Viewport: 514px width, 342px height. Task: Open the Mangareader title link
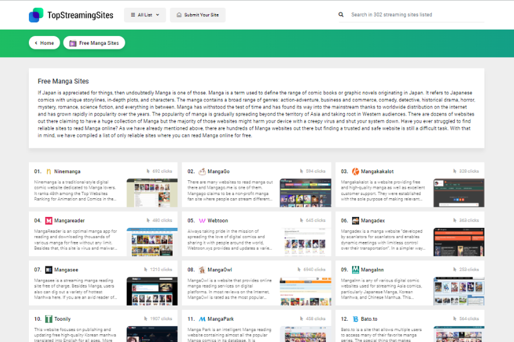tap(69, 221)
